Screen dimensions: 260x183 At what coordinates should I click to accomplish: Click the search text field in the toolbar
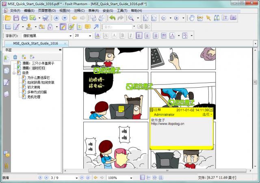point(118,27)
